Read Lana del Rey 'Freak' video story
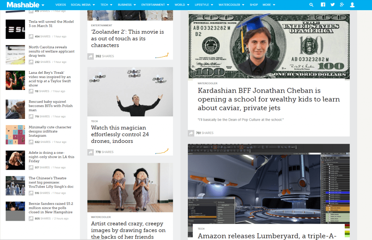The width and height of the screenshot is (372, 240). pos(50,79)
